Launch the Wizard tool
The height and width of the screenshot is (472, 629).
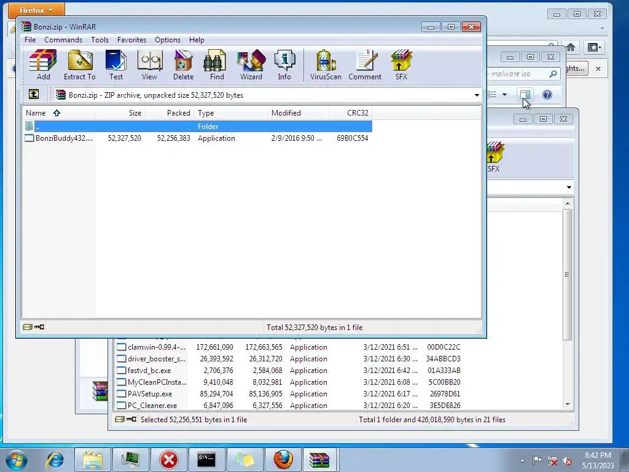pyautogui.click(x=251, y=65)
